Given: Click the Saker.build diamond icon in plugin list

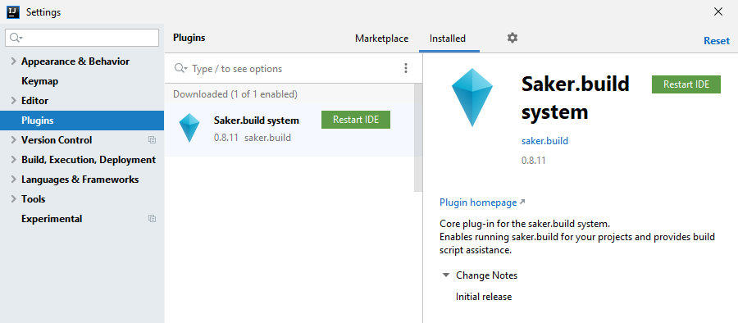Looking at the screenshot, I should pos(189,128).
